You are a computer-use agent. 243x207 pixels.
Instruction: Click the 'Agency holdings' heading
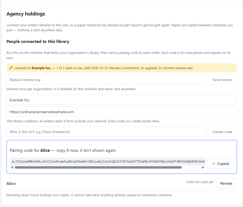[26, 14]
